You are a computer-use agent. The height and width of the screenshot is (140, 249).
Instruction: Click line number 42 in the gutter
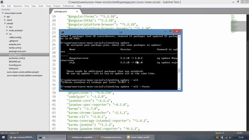coord(54,109)
